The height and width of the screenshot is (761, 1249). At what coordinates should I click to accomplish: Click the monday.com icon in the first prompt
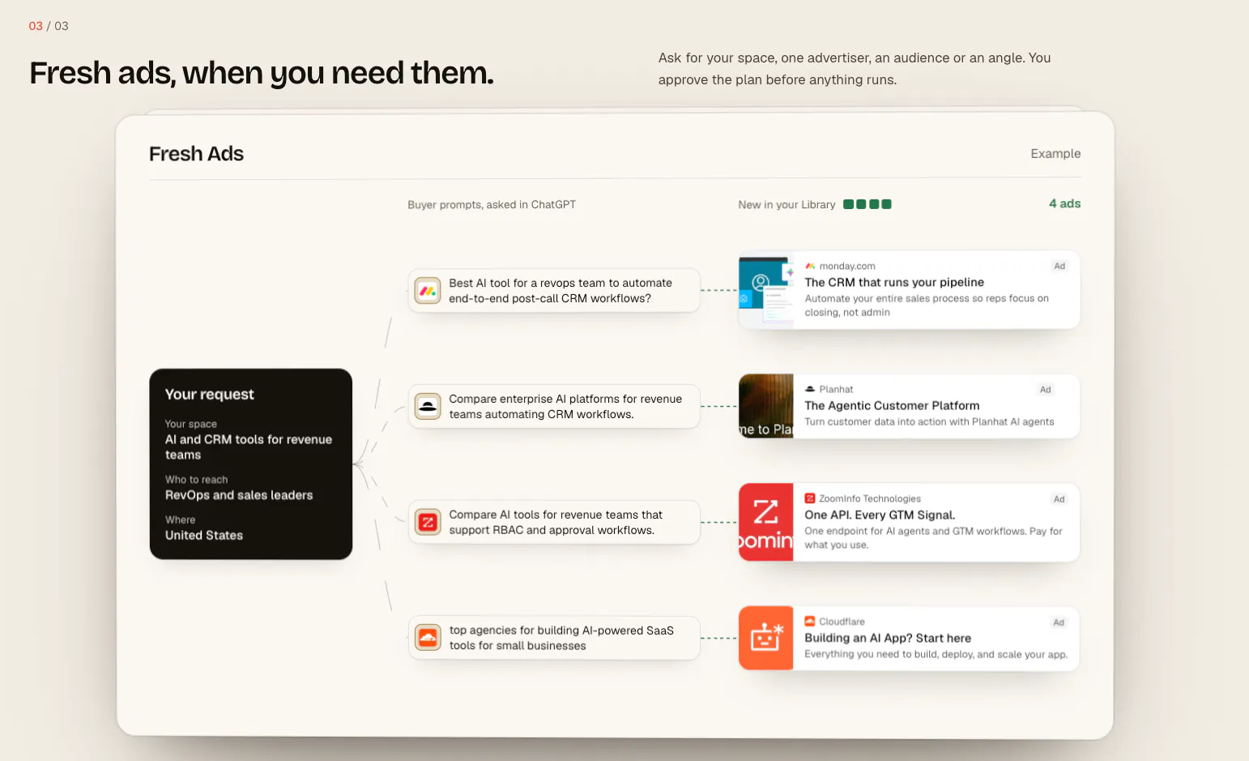428,290
